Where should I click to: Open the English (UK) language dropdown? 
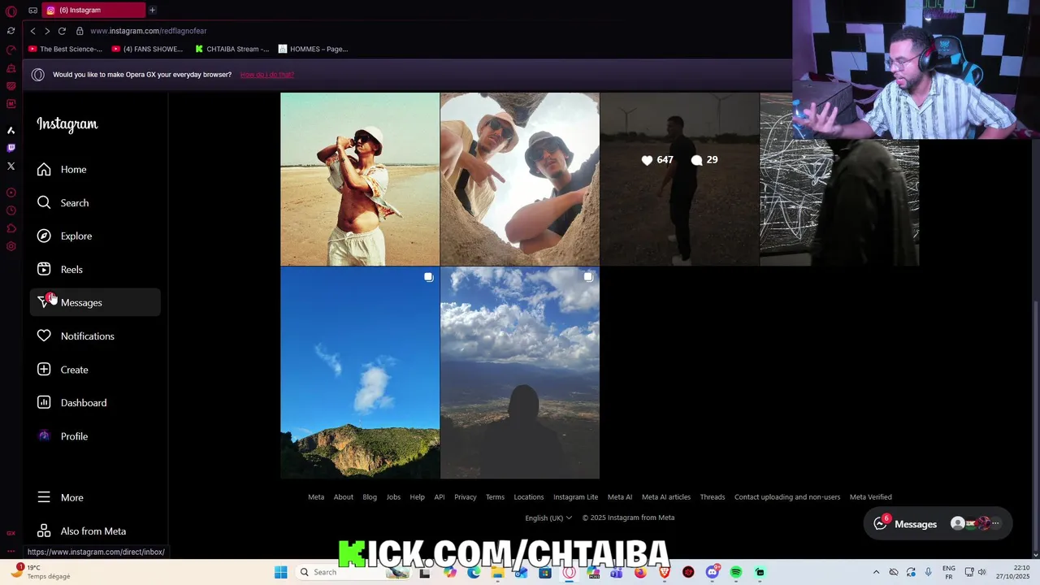tap(548, 518)
